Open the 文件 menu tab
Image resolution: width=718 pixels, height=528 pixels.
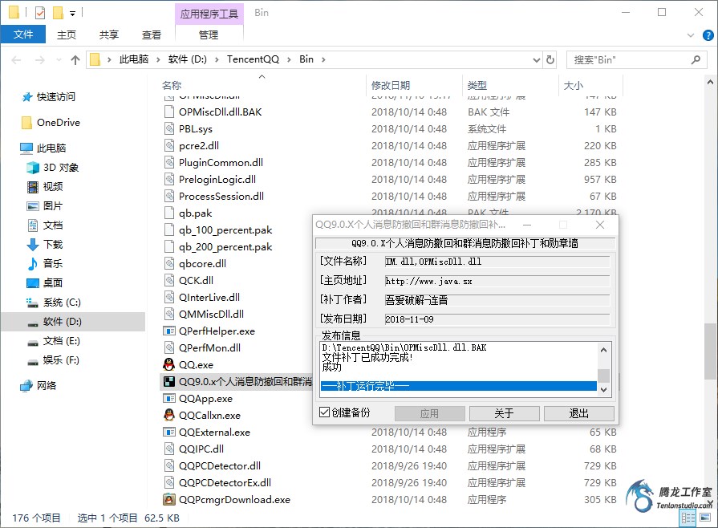pos(23,35)
